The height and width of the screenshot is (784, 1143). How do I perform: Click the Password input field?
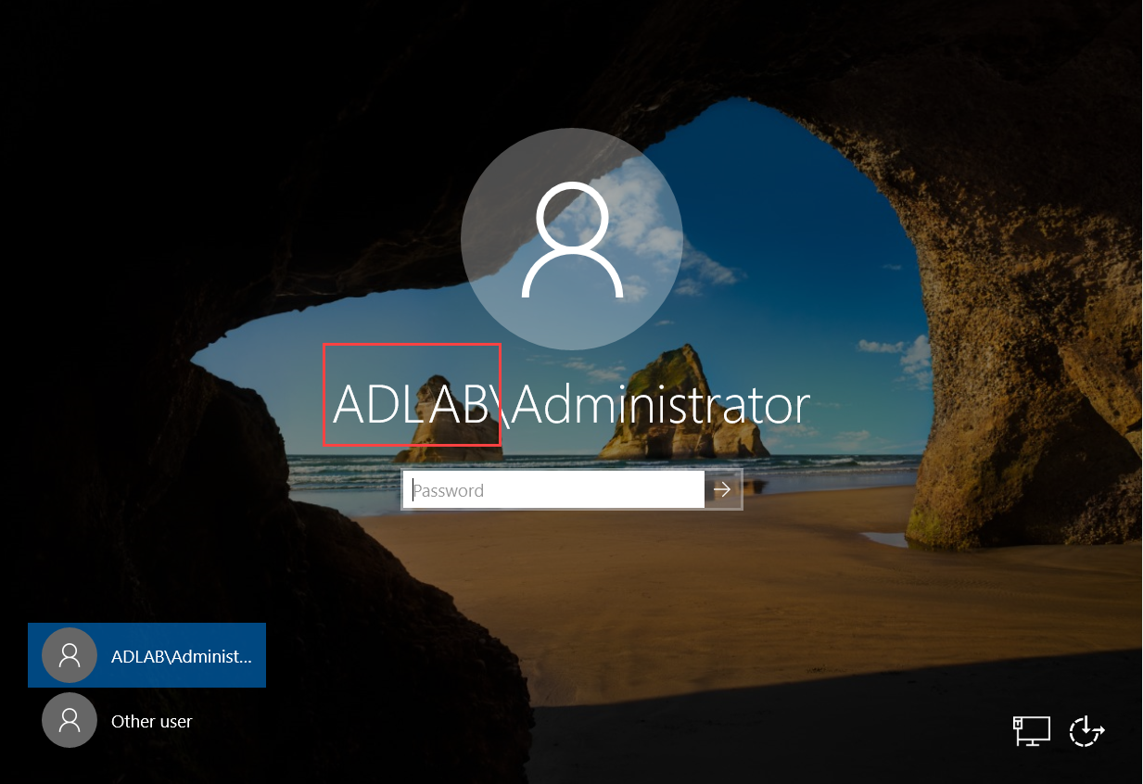[554, 490]
